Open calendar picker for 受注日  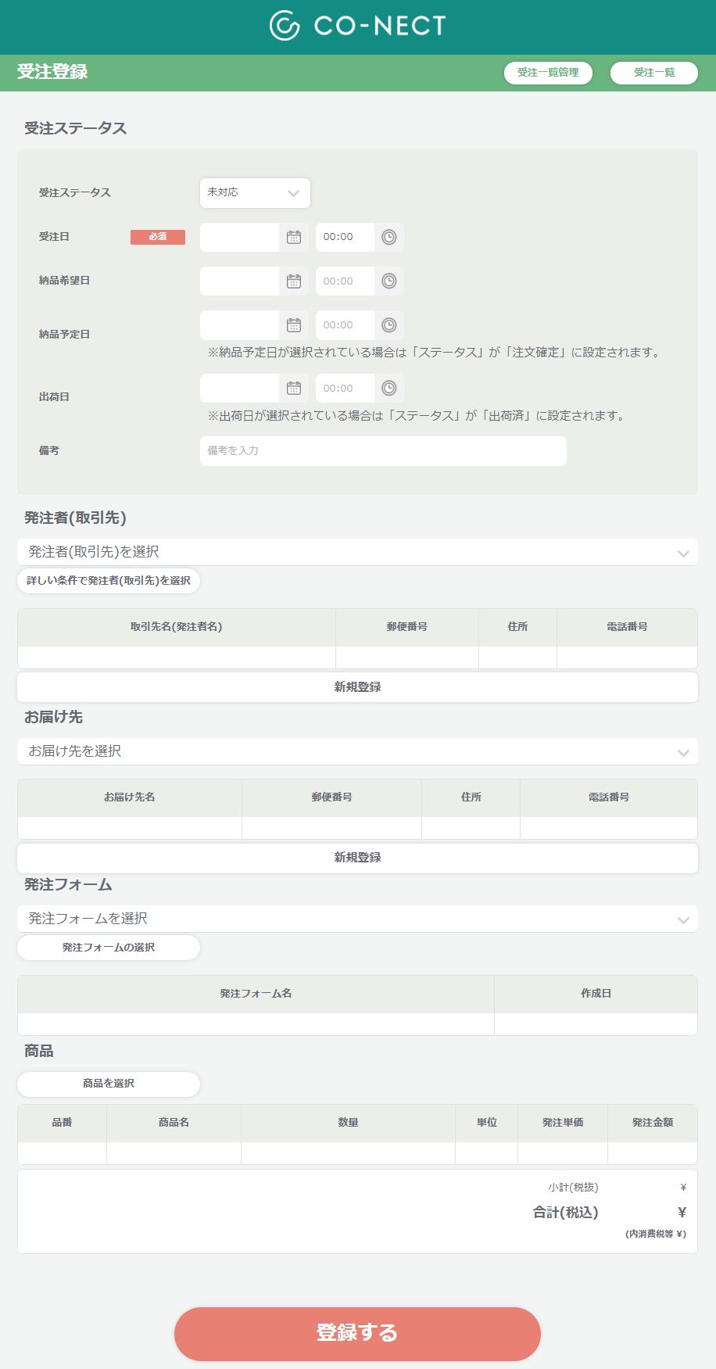pyautogui.click(x=294, y=237)
